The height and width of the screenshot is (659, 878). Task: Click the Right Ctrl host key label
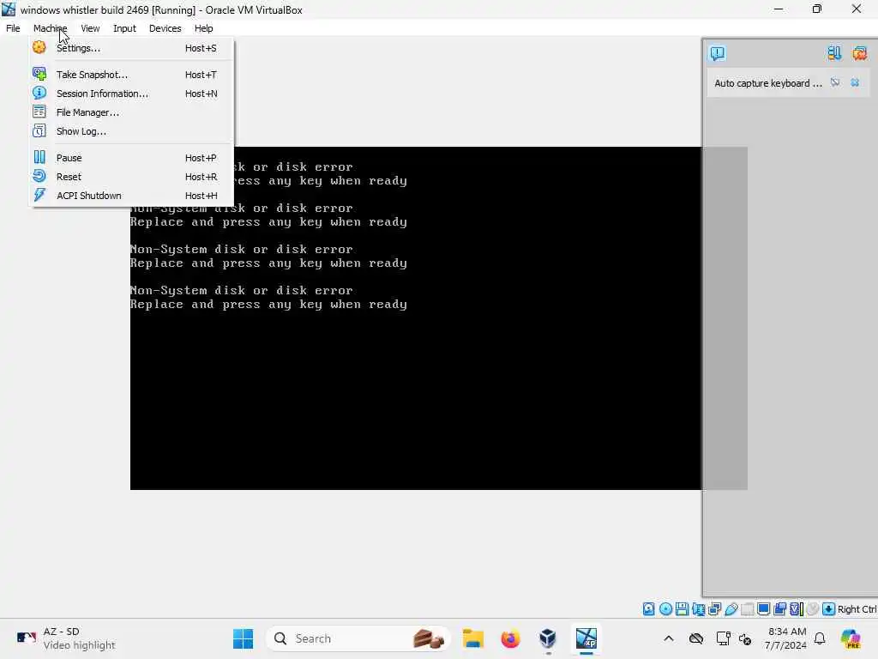click(857, 609)
